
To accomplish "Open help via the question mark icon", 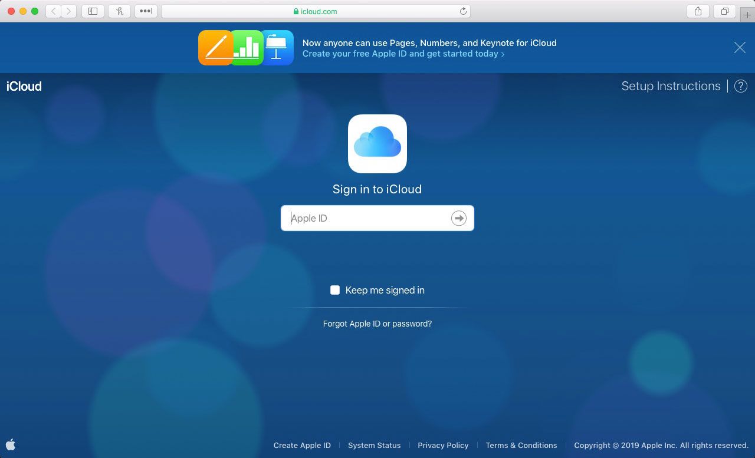I will [x=741, y=86].
